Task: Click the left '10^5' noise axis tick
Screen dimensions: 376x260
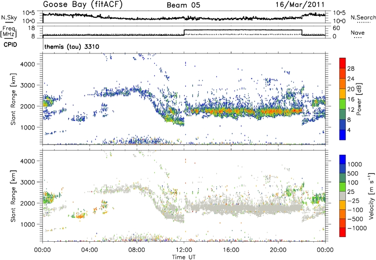Action: (29, 13)
